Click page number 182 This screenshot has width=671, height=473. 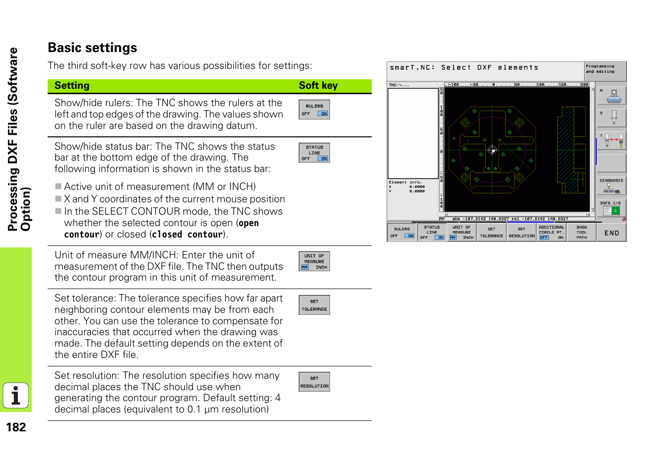click(16, 427)
